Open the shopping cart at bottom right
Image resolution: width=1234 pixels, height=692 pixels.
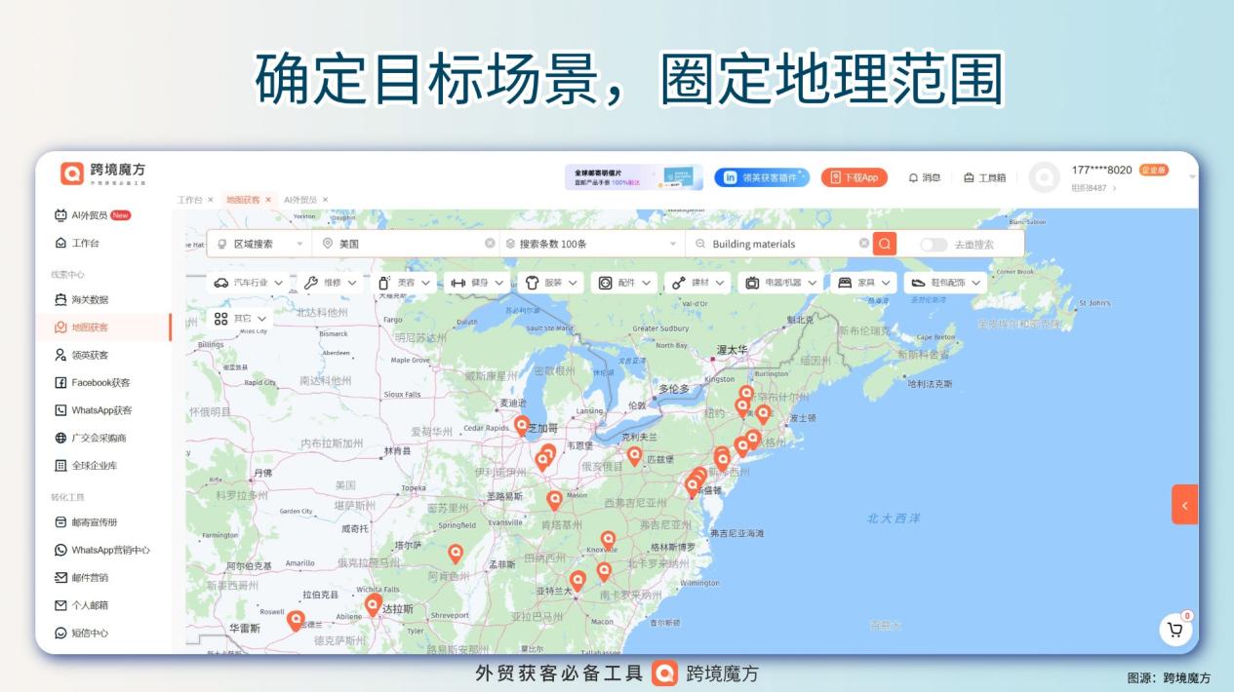[1175, 631]
